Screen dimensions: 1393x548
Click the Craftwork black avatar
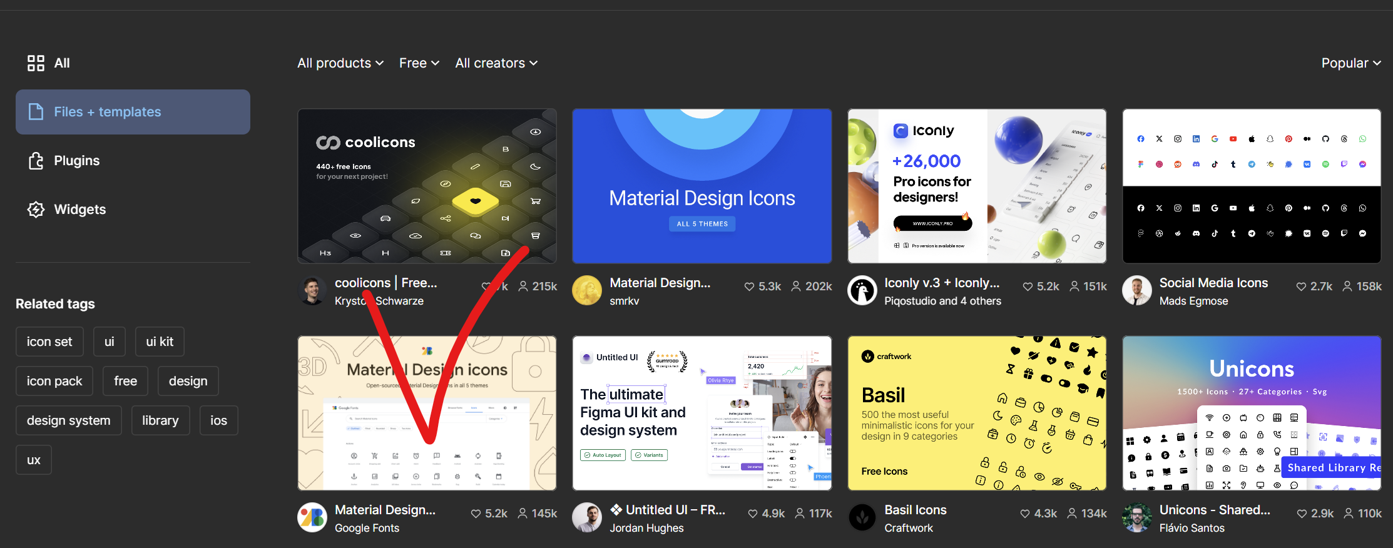pyautogui.click(x=862, y=518)
